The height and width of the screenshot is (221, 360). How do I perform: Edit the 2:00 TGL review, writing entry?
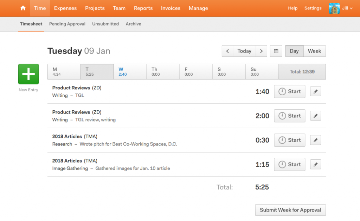(315, 116)
